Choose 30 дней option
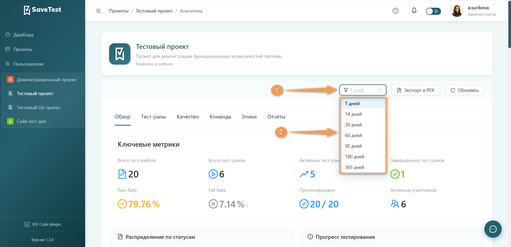Image resolution: width=511 pixels, height=247 pixels. click(x=363, y=125)
